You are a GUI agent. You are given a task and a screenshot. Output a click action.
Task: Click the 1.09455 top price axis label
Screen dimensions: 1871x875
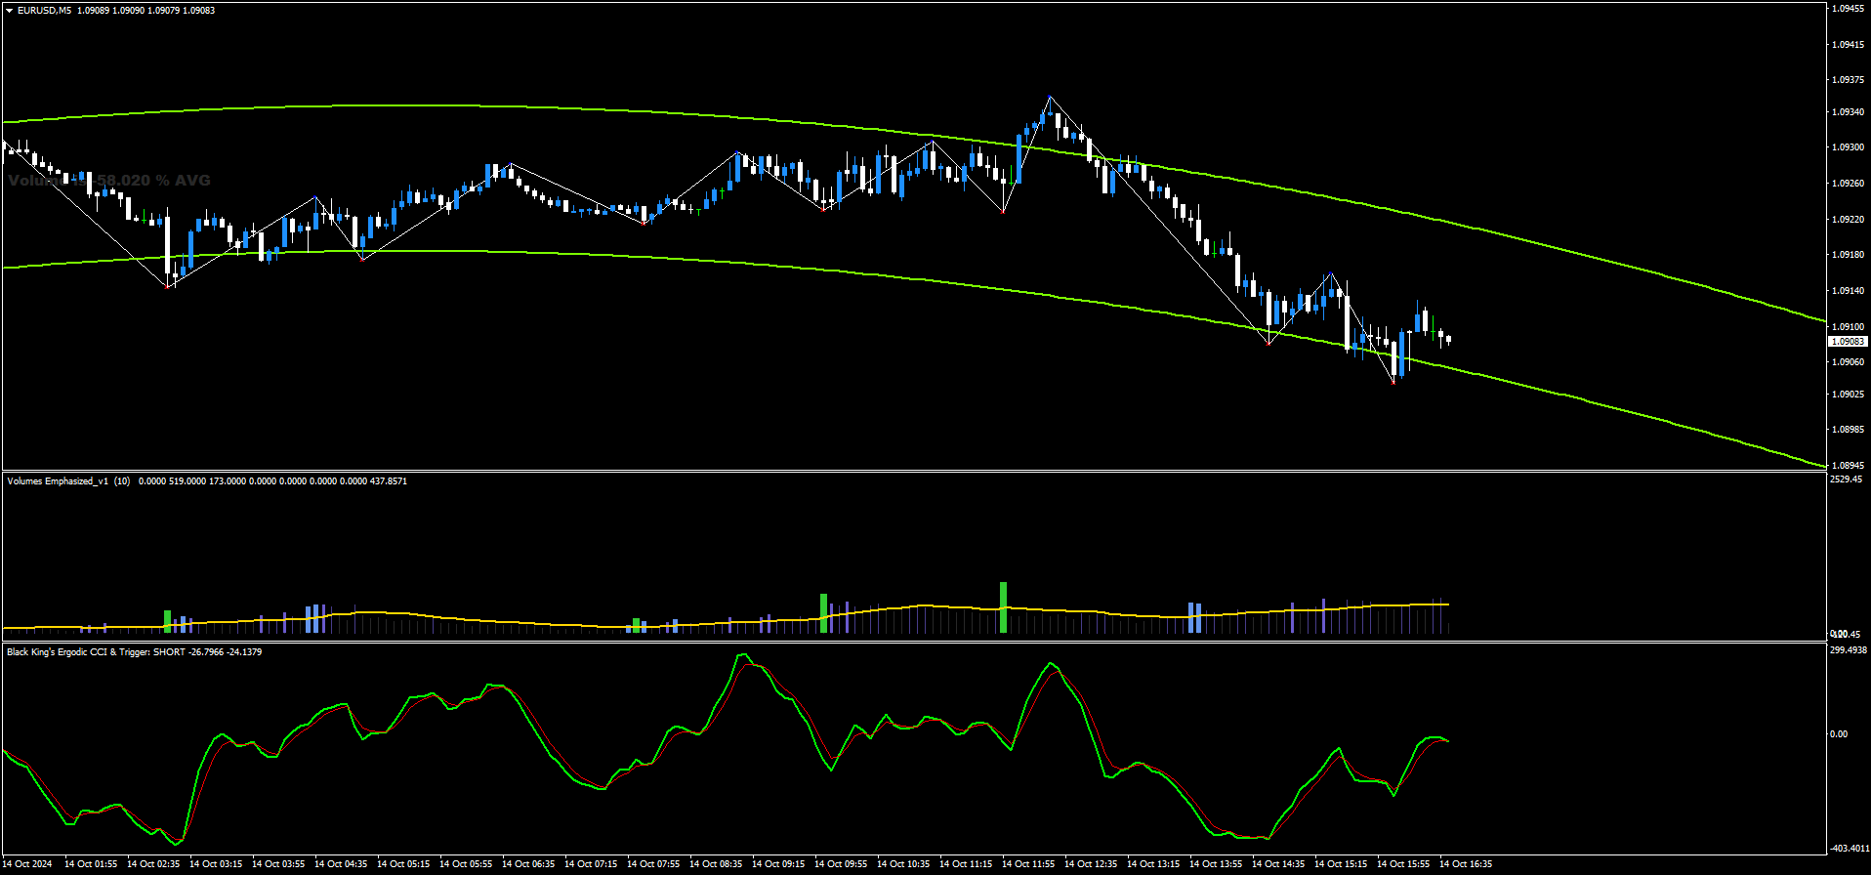pyautogui.click(x=1847, y=9)
